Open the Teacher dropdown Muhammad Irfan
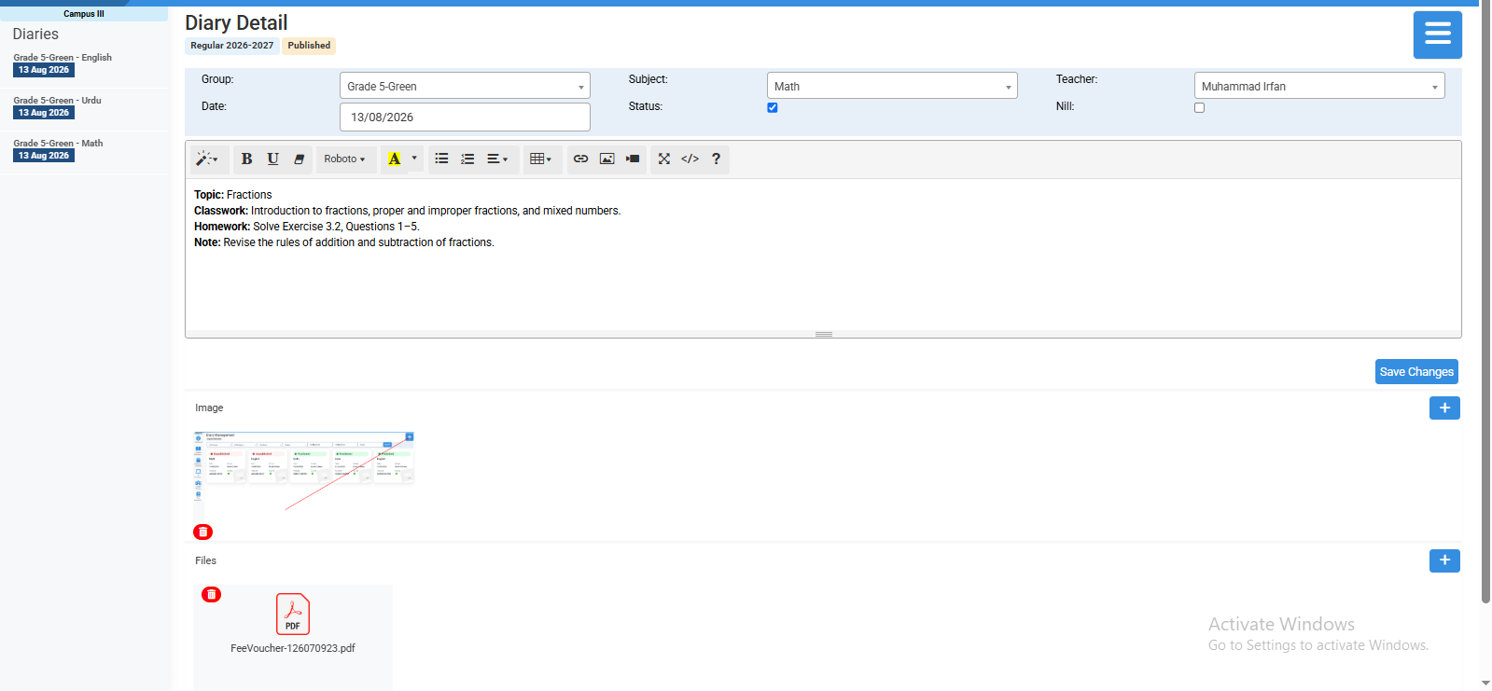The height and width of the screenshot is (691, 1492). 1319,86
